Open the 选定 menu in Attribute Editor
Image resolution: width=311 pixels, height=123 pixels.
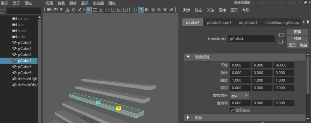click(x=198, y=10)
